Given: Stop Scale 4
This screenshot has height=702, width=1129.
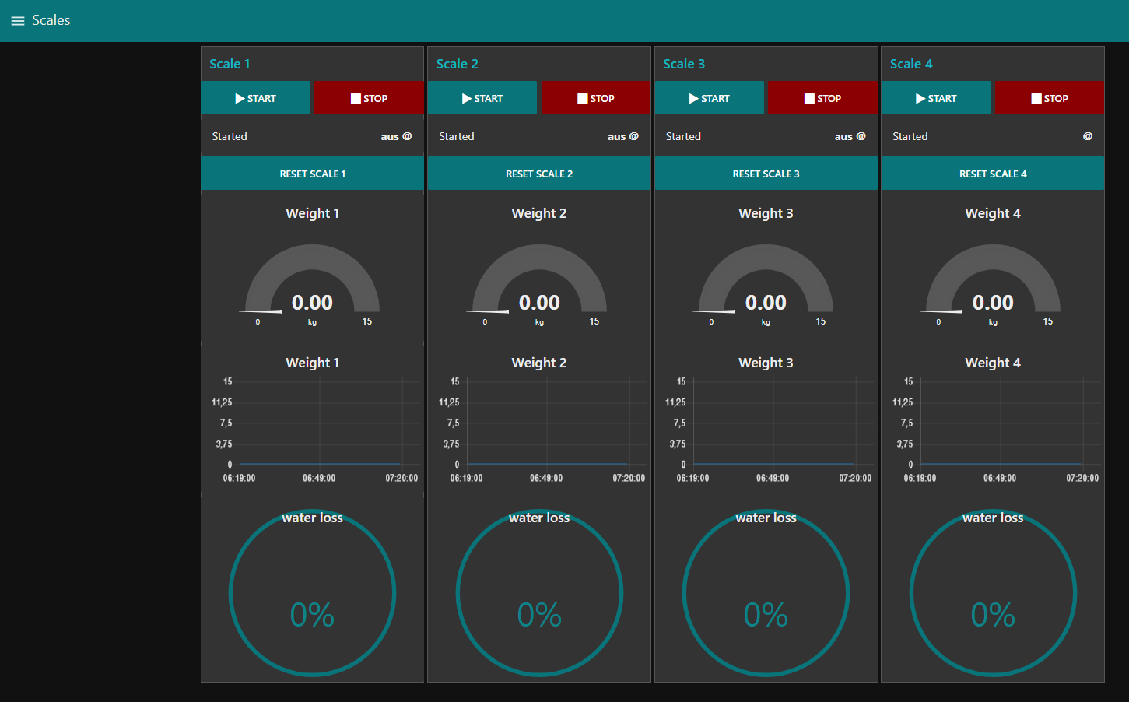Looking at the screenshot, I should (1050, 98).
